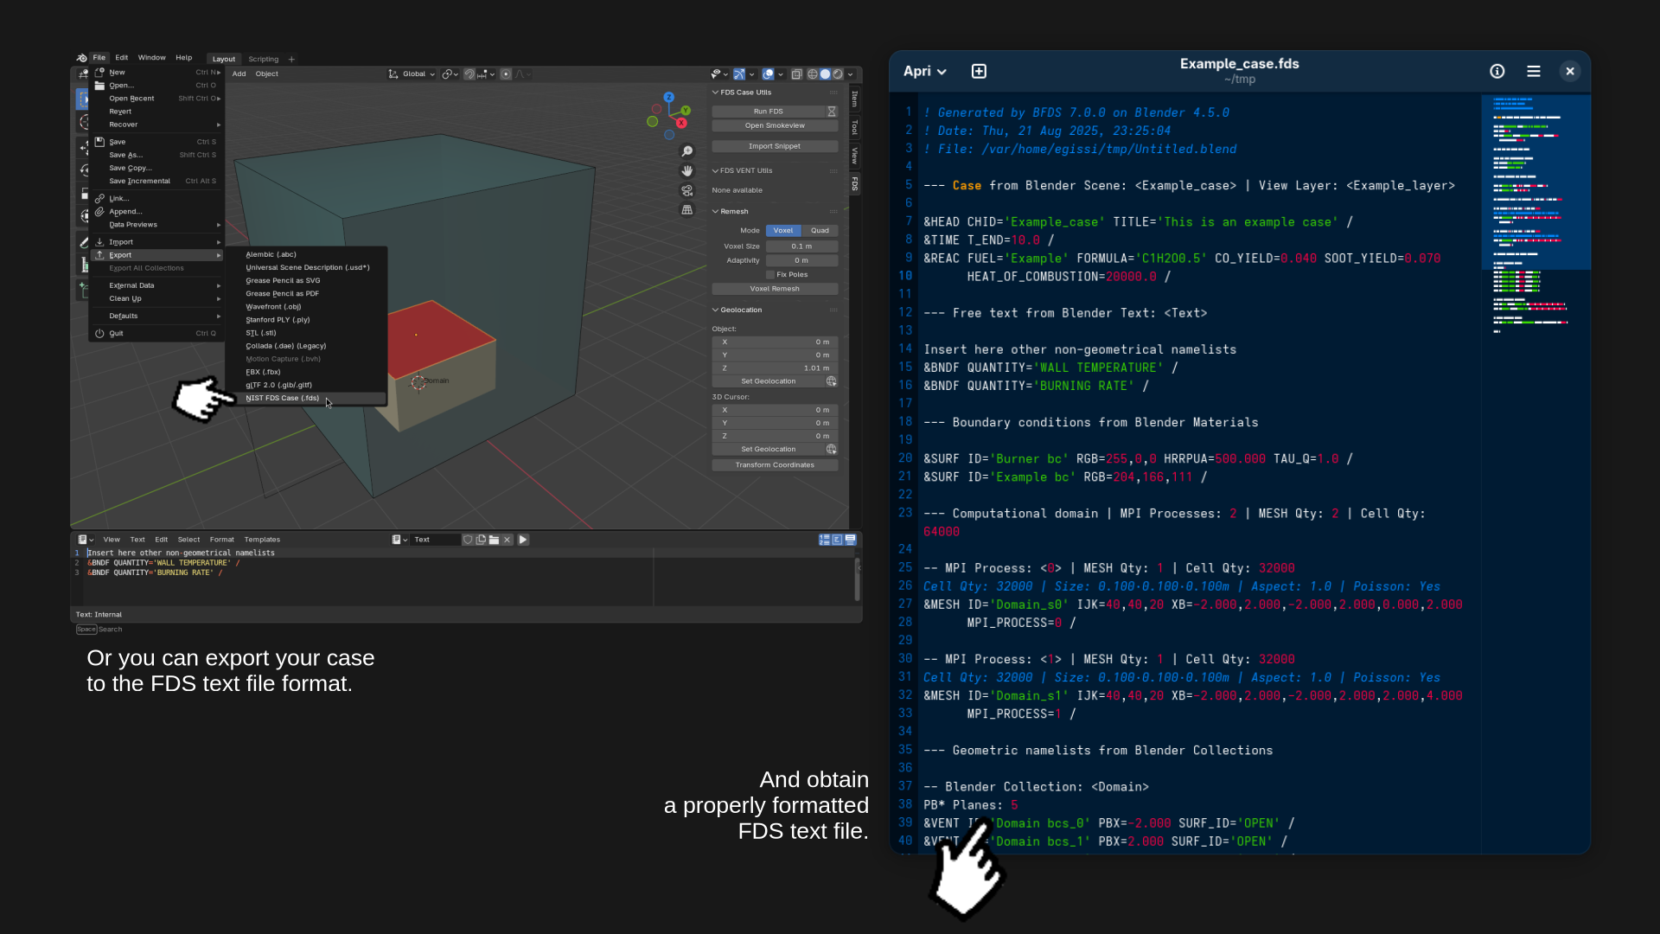Click the Open Smokeview button
Screen dimensions: 1660x934
point(775,126)
